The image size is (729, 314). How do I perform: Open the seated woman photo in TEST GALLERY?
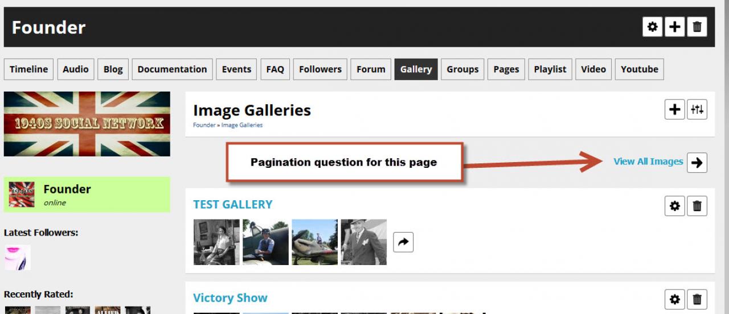tap(216, 242)
